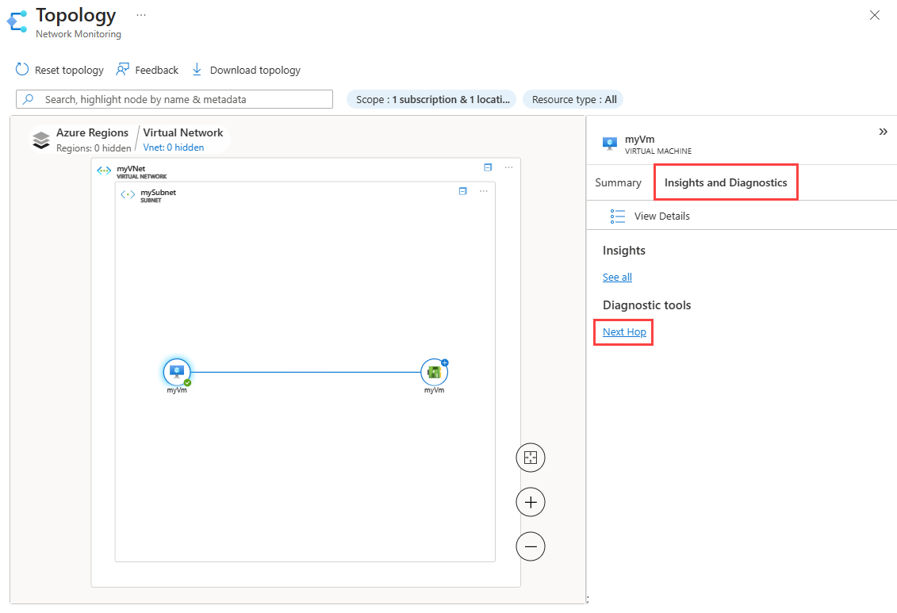The width and height of the screenshot is (897, 613).
Task: Collapse the myVm details pane
Action: (x=883, y=132)
